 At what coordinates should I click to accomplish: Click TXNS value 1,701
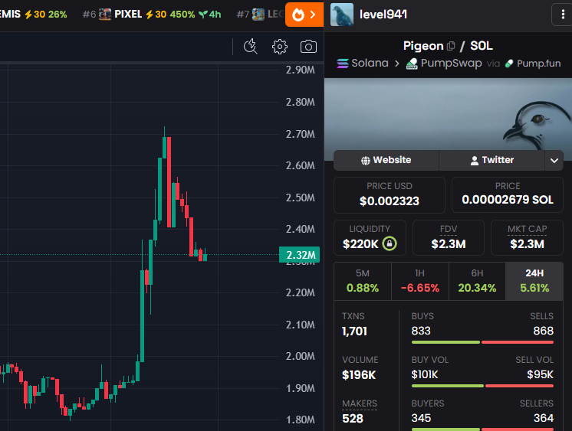click(354, 331)
